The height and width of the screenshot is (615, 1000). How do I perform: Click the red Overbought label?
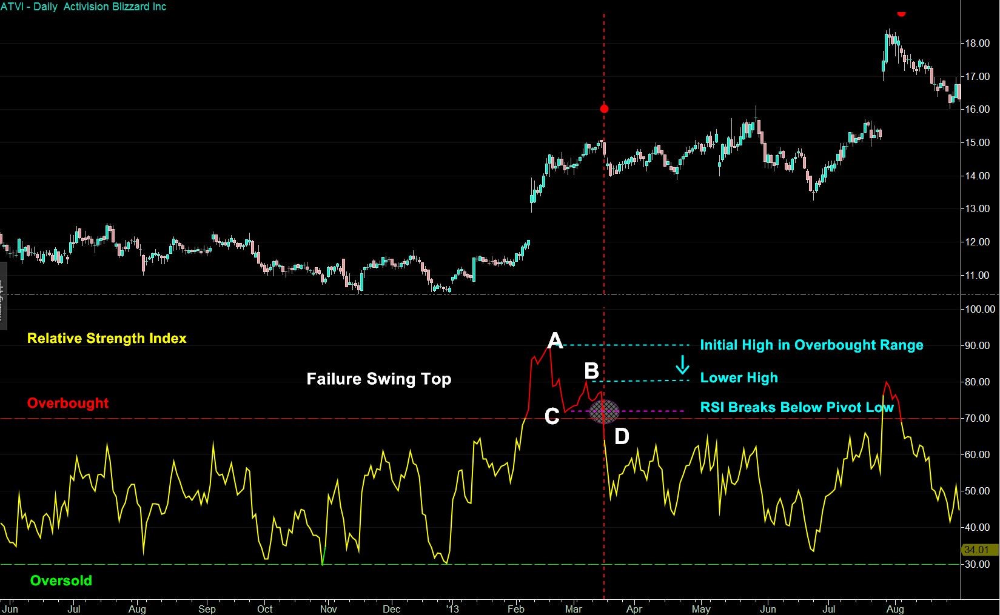pyautogui.click(x=68, y=404)
